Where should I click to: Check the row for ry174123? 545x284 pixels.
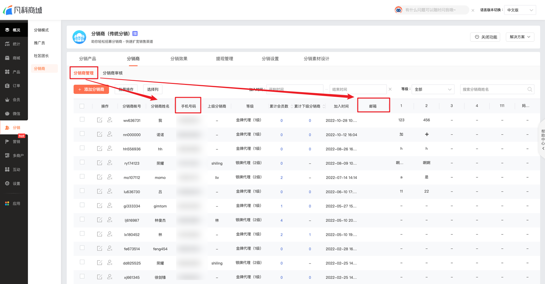[82, 162]
